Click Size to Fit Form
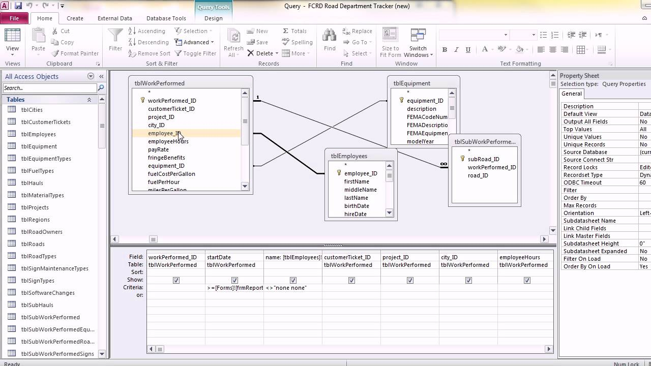Viewport: 651px width, 366px height. (390, 43)
